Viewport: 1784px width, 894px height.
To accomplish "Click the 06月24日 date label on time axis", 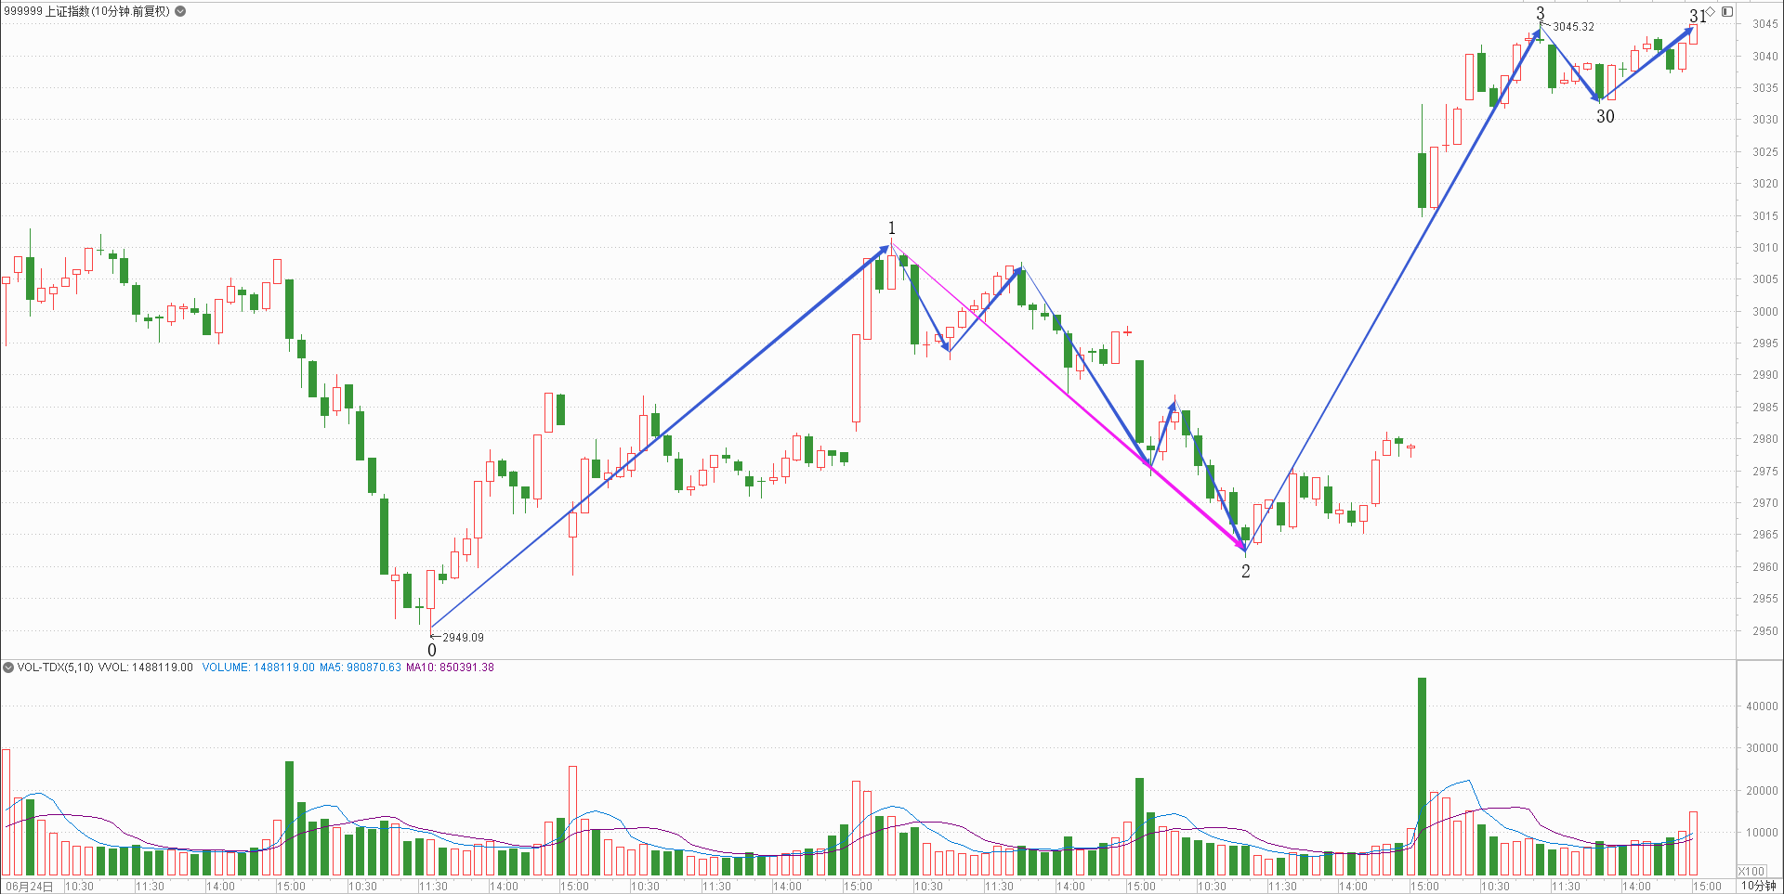I will 30,887.
